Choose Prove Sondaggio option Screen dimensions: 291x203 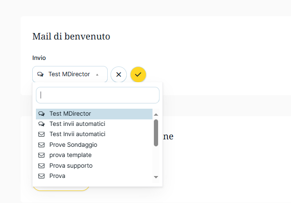[73, 145]
